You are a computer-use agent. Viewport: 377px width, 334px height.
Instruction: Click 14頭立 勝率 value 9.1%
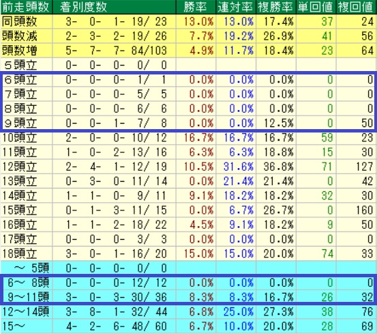pos(202,195)
